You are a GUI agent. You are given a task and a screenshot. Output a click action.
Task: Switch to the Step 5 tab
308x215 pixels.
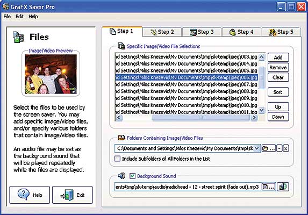[281, 32]
